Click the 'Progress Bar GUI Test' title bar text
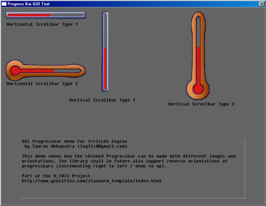 click(29, 4)
